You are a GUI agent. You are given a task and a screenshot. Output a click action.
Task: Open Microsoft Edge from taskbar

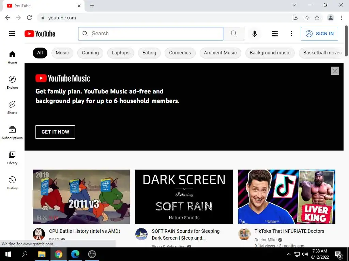coord(75,254)
